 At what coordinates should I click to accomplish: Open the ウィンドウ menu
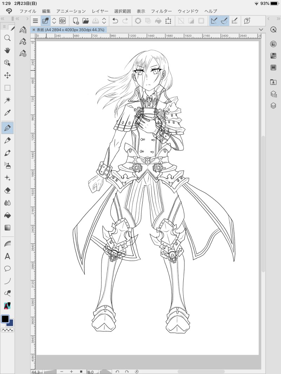(188, 11)
